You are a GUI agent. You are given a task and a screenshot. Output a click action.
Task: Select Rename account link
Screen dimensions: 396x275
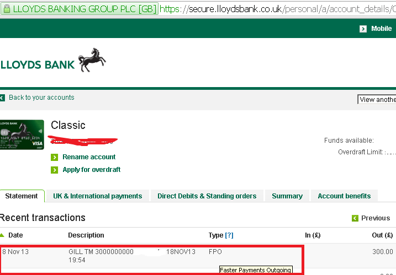click(x=89, y=157)
